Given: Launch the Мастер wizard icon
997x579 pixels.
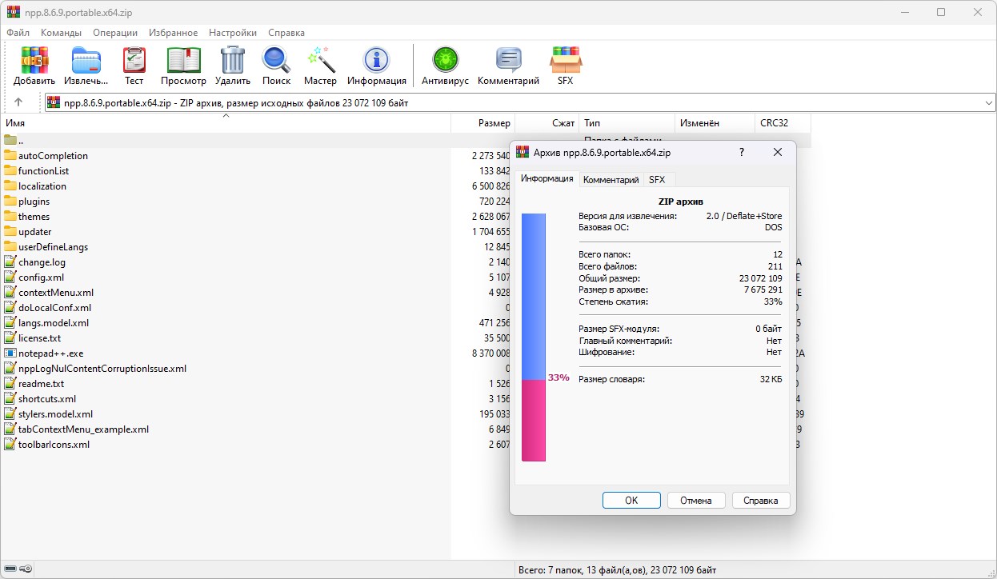Looking at the screenshot, I should [x=320, y=60].
